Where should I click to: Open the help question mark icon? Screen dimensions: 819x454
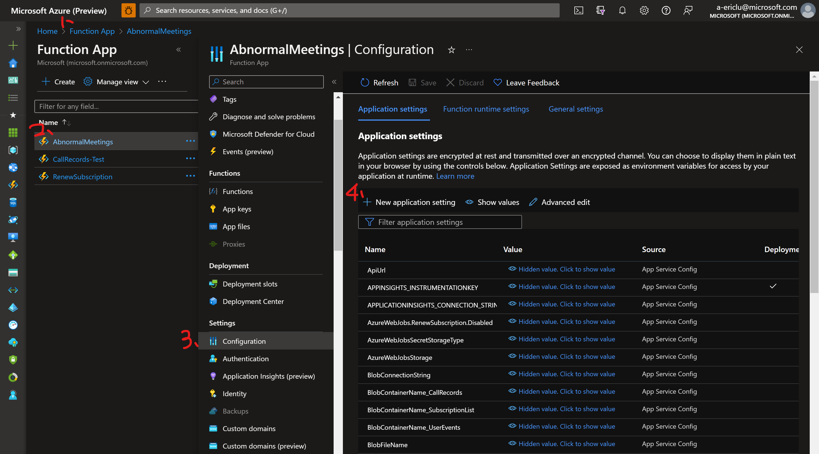coord(666,10)
